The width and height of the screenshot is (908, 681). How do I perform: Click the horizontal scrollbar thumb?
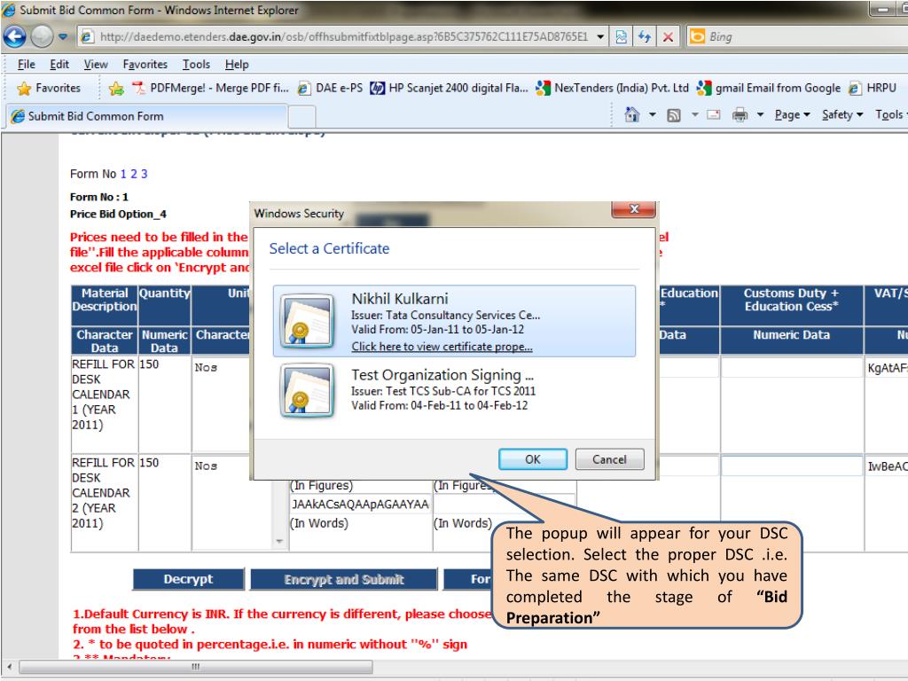coord(196,667)
